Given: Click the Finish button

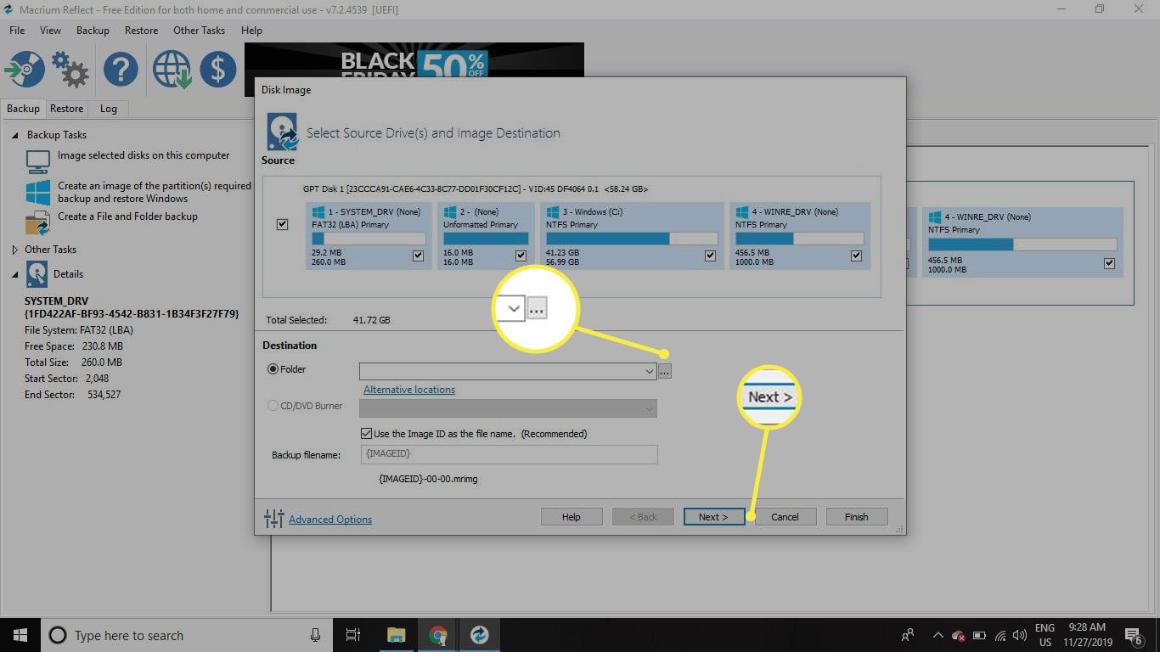Looking at the screenshot, I should point(856,516).
